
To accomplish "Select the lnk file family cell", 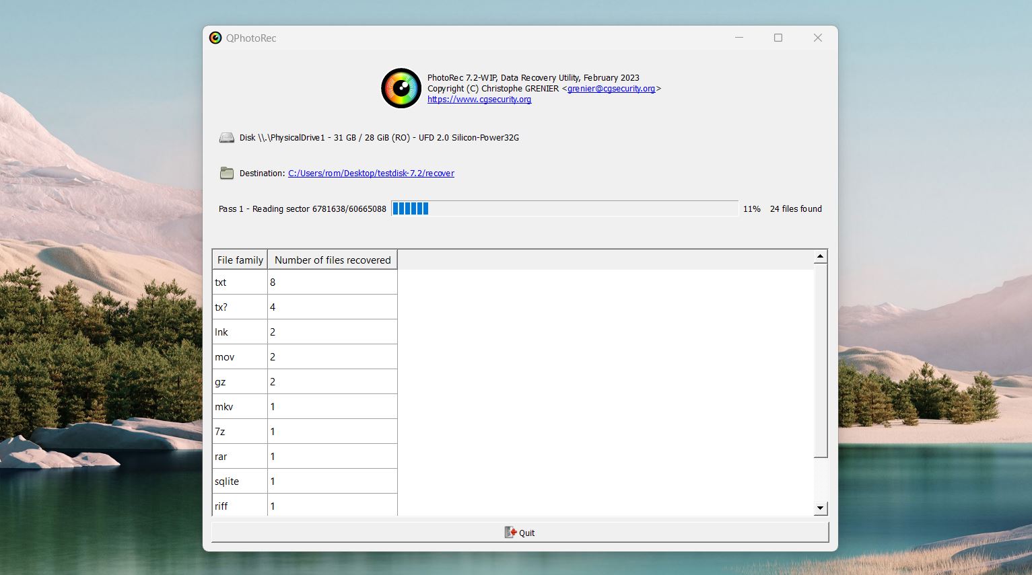I will [240, 332].
